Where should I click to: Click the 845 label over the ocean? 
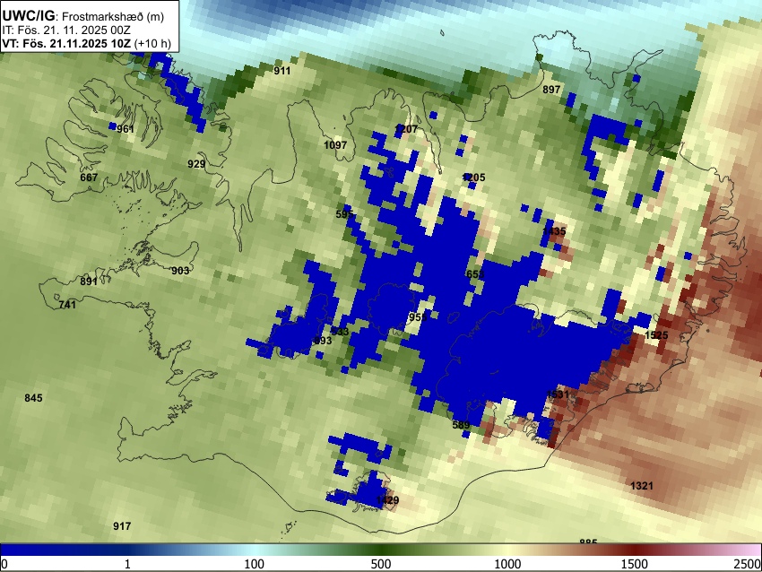pos(33,398)
